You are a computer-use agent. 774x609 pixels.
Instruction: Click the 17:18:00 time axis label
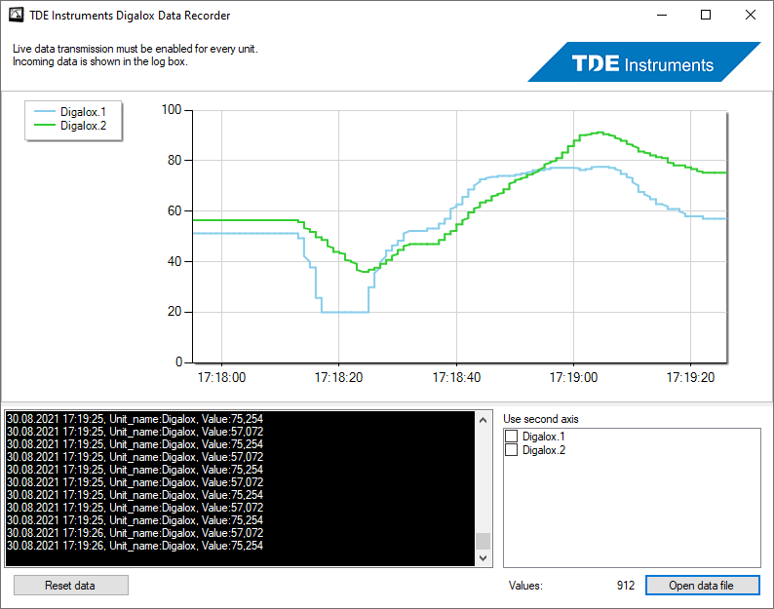[221, 377]
